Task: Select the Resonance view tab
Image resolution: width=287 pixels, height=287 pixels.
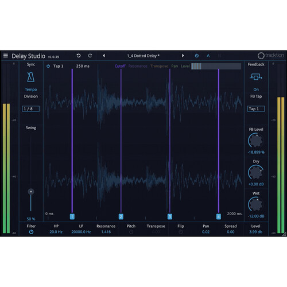Action: click(138, 66)
